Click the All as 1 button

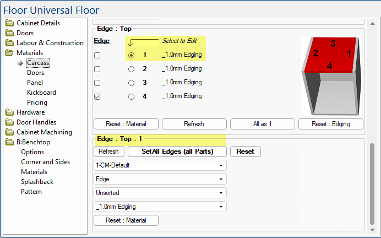pos(262,124)
